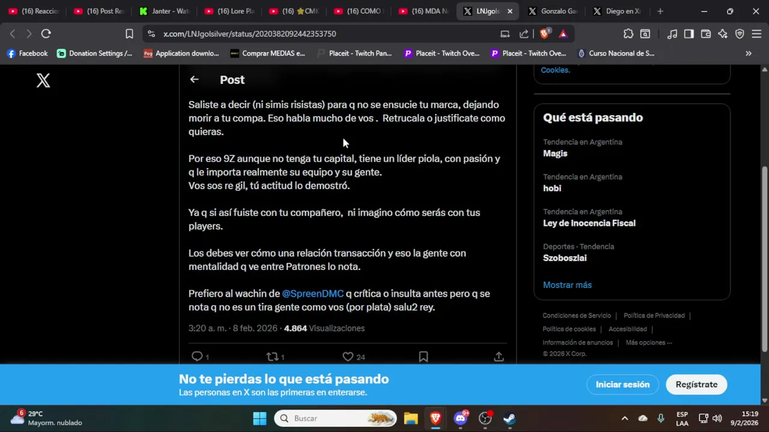Go back using the Post arrow
Viewport: 769px width, 432px height.
click(194, 79)
